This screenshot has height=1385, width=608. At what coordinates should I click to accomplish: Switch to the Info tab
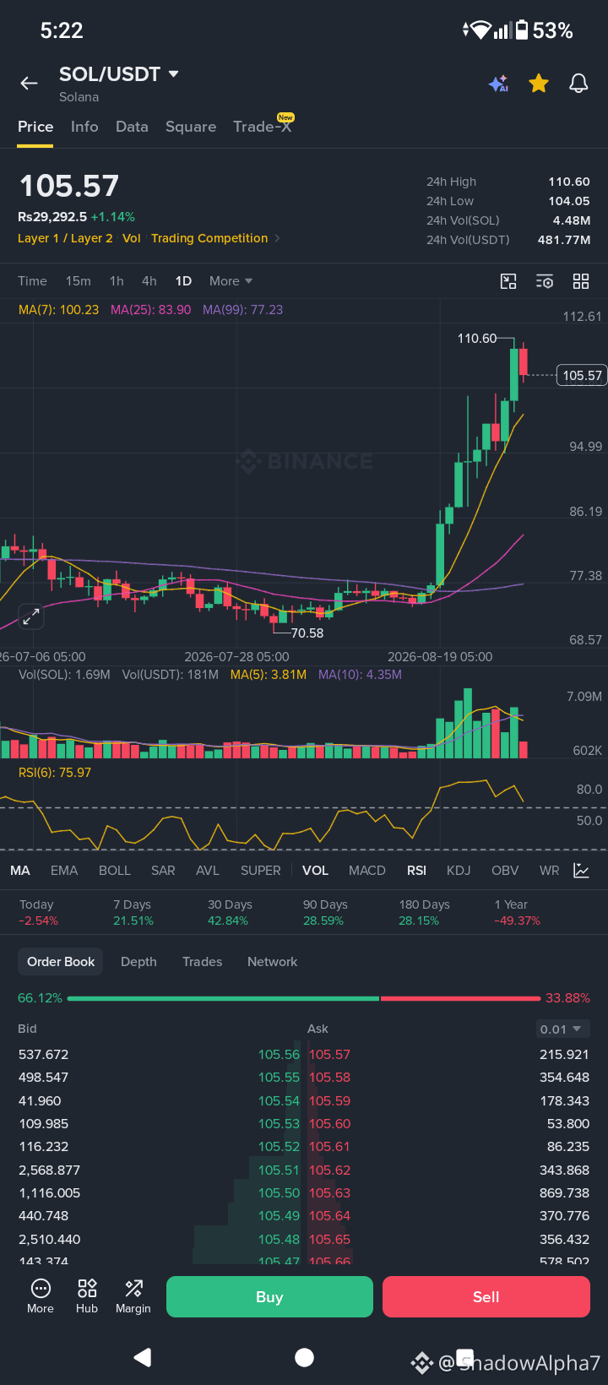click(84, 127)
